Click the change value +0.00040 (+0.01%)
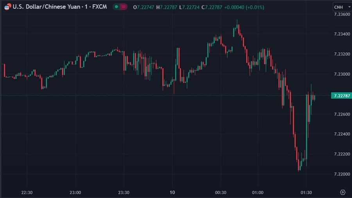Screen dimensions: 352x198 tap(244, 7)
